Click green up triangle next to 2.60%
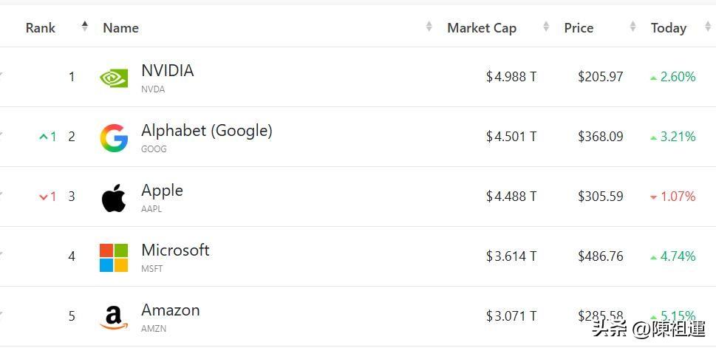This screenshot has width=716, height=348. (653, 78)
